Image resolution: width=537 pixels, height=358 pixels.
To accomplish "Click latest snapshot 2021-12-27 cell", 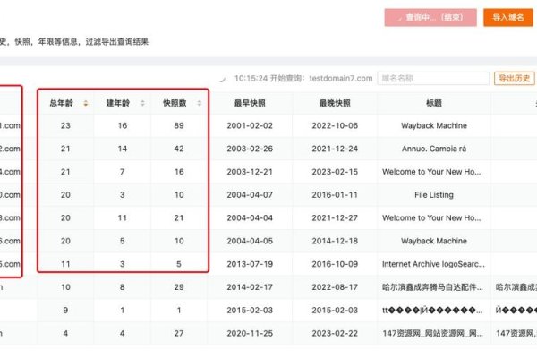I will click(335, 217).
